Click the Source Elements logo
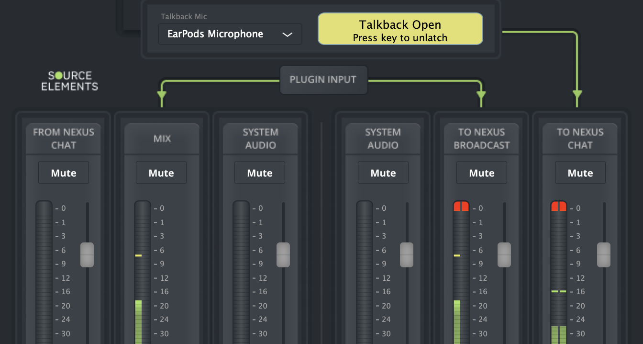The width and height of the screenshot is (643, 344). tap(69, 81)
